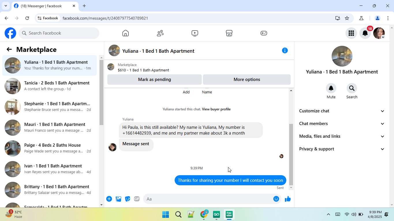
Task: Open the weather widget showing 32°C Haze
Action: click(x=14, y=214)
